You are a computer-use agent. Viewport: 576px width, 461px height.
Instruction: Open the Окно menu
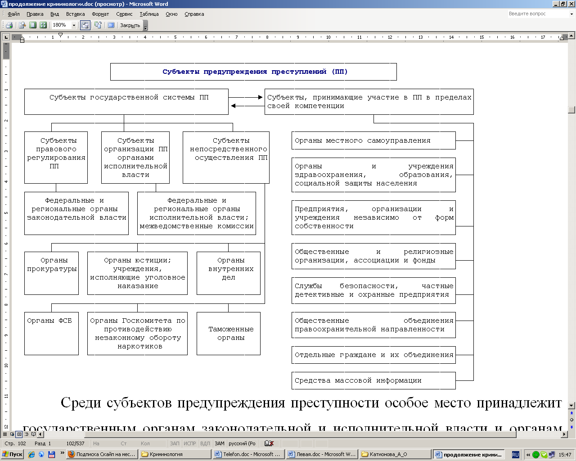pos(171,14)
